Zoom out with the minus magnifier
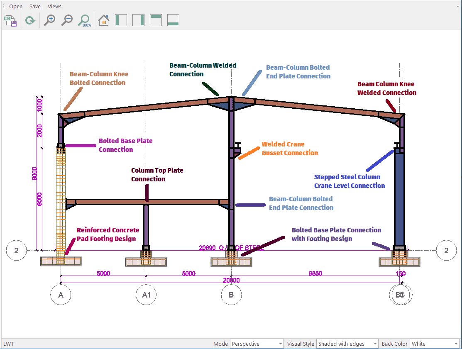This screenshot has height=349, width=462. click(x=67, y=20)
